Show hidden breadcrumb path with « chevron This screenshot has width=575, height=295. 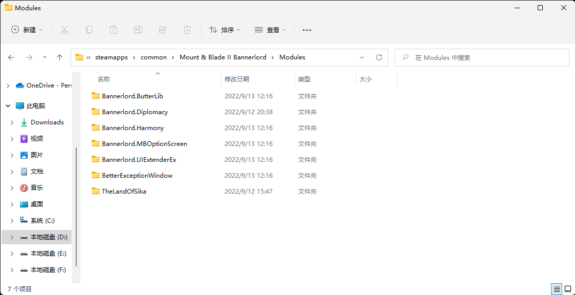(x=89, y=57)
